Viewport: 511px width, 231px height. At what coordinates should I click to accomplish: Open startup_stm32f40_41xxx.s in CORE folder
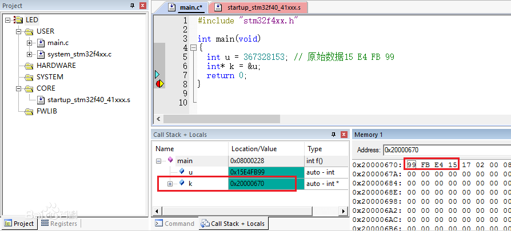pos(89,100)
